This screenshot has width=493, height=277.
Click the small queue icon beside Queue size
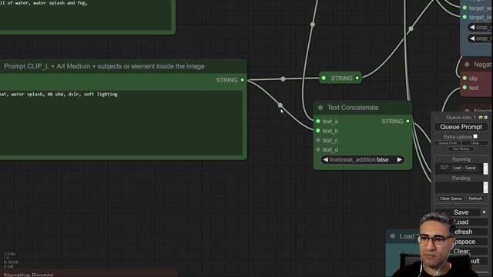coord(481,118)
